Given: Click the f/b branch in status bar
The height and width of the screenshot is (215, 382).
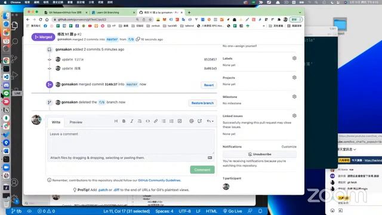Looking at the screenshot, I should pyautogui.click(x=17, y=211).
